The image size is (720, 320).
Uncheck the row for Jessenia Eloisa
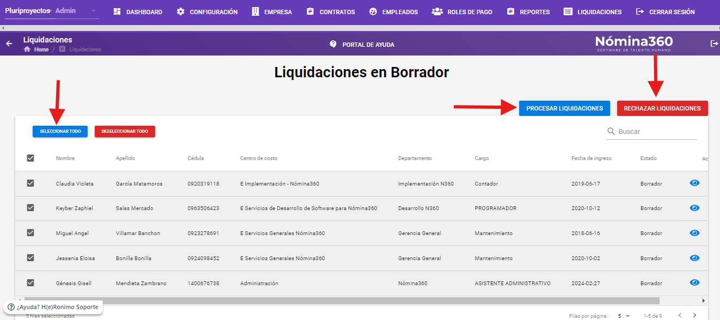[x=30, y=258]
